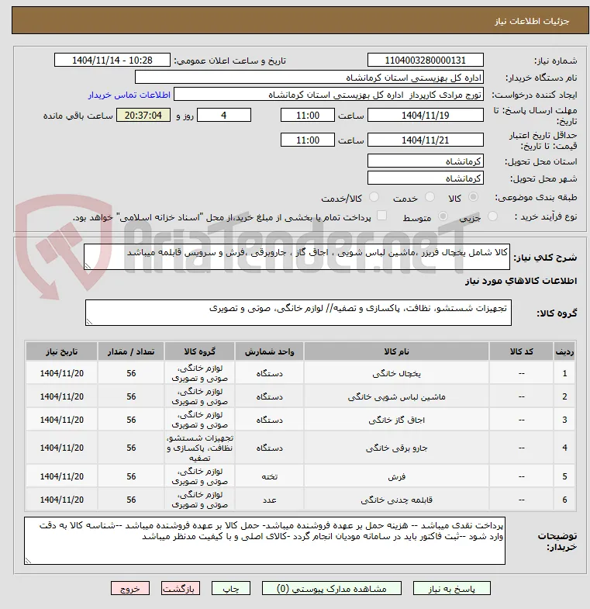This screenshot has height=609, width=590.
Task: Click مشاهده مدارک پیوستی button
Action: (332, 588)
